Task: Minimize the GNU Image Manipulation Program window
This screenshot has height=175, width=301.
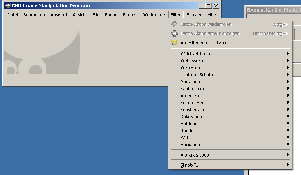Action: click(202, 6)
